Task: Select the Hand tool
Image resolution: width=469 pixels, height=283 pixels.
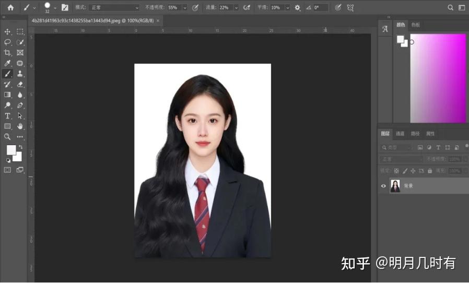Action: [x=20, y=126]
